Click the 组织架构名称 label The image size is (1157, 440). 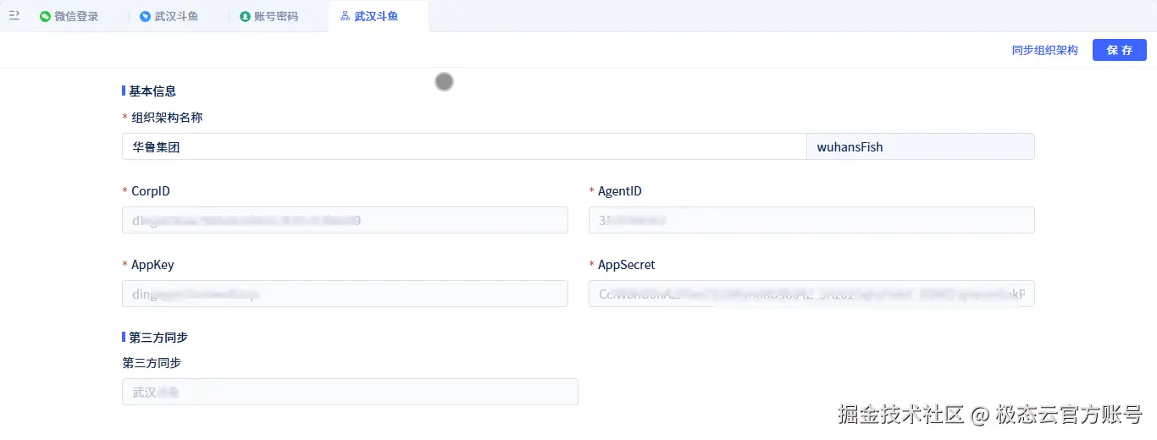click(x=167, y=117)
